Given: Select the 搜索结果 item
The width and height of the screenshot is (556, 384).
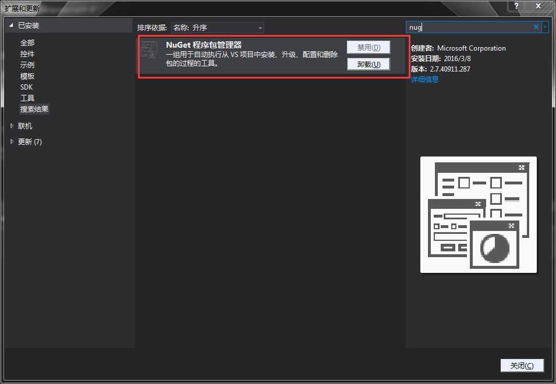Looking at the screenshot, I should [34, 109].
